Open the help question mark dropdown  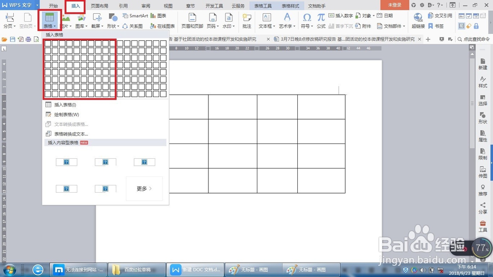point(440,5)
